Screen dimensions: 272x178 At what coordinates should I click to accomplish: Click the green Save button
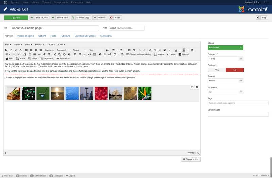click(x=16, y=17)
